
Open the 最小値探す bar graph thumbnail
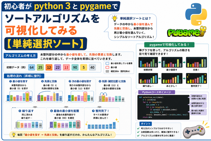(x=172, y=62)
